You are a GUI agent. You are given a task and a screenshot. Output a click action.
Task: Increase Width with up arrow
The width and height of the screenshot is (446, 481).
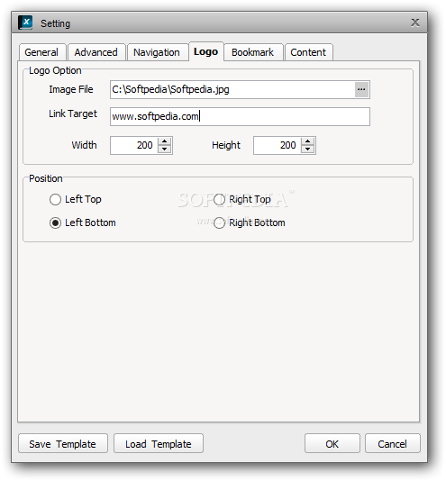[165, 141]
